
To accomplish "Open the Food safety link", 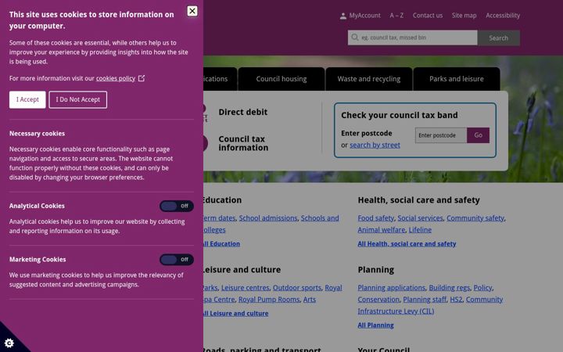I will [375, 218].
